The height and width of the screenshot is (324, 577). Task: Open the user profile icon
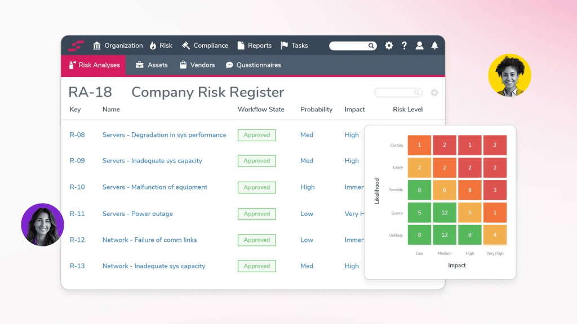419,46
